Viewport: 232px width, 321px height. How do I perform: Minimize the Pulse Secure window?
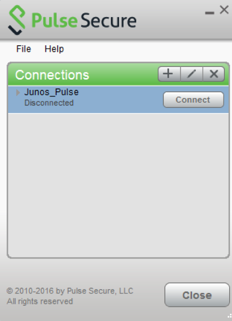tap(210, 13)
